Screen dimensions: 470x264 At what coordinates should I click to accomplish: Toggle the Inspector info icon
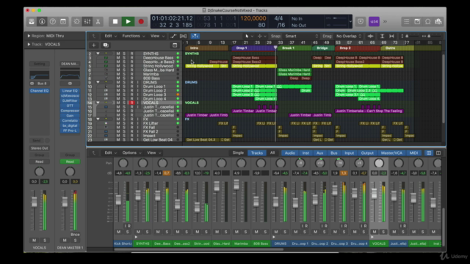point(42,21)
